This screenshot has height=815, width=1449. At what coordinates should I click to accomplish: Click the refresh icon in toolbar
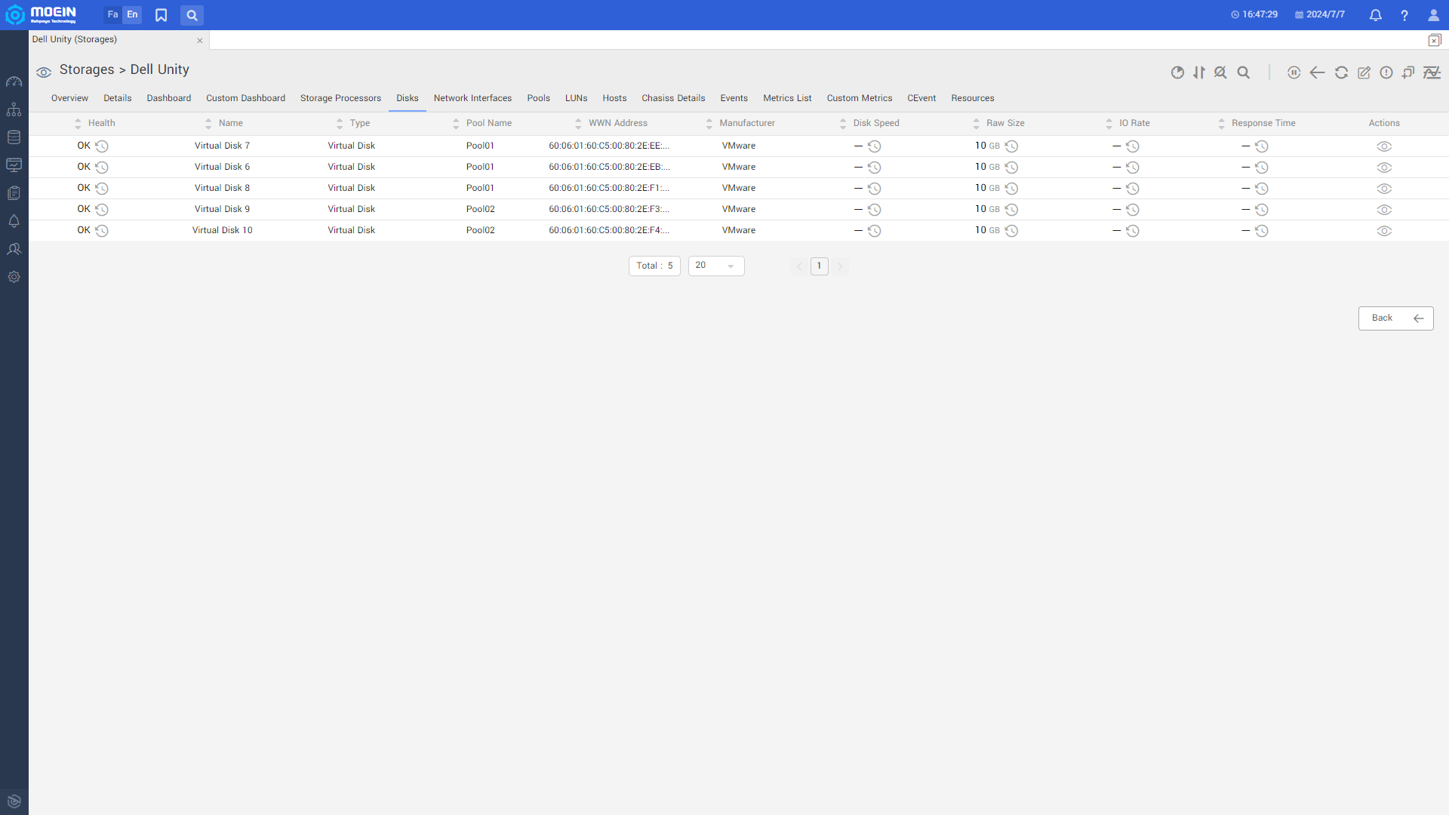point(1341,72)
